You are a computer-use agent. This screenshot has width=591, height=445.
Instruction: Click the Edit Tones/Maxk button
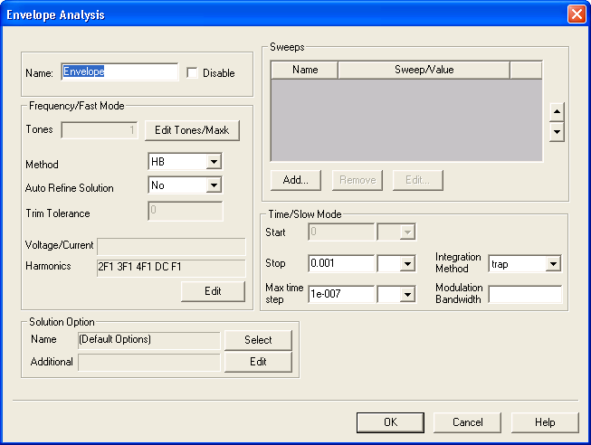coord(192,130)
